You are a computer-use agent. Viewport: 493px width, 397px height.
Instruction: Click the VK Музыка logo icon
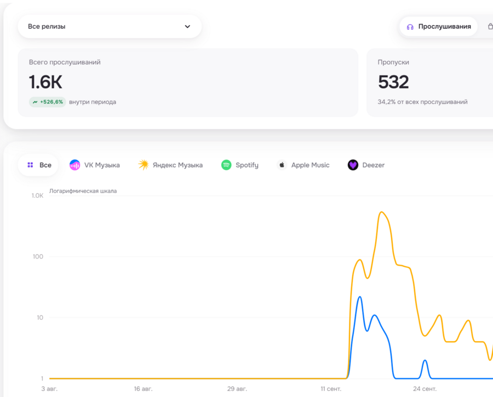pyautogui.click(x=75, y=165)
